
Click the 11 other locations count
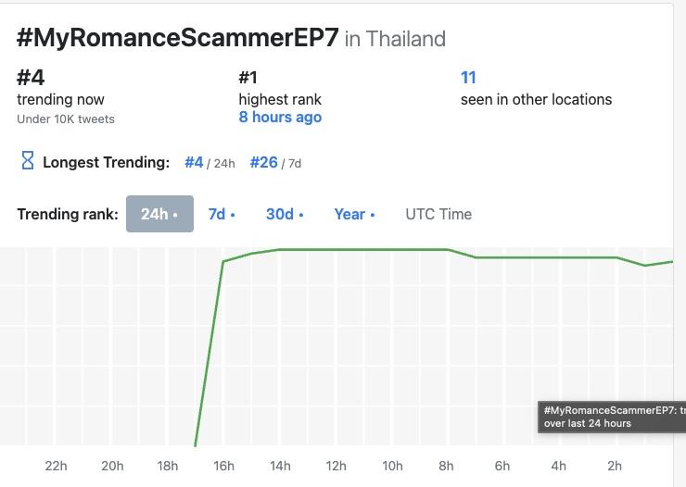pos(468,78)
